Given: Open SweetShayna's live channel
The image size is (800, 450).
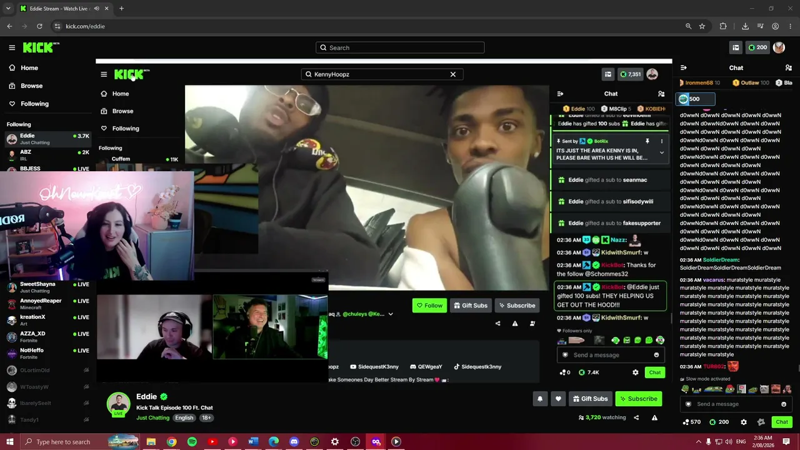Looking at the screenshot, I should click(47, 287).
